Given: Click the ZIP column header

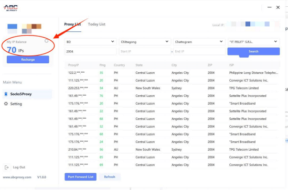Looking at the screenshot, I should point(210,65).
